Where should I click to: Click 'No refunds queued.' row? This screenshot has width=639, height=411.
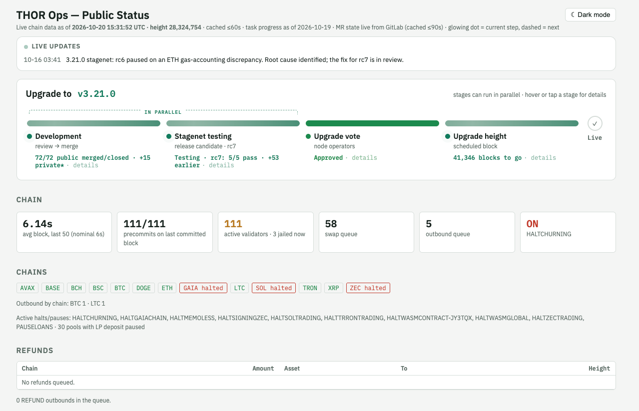316,383
